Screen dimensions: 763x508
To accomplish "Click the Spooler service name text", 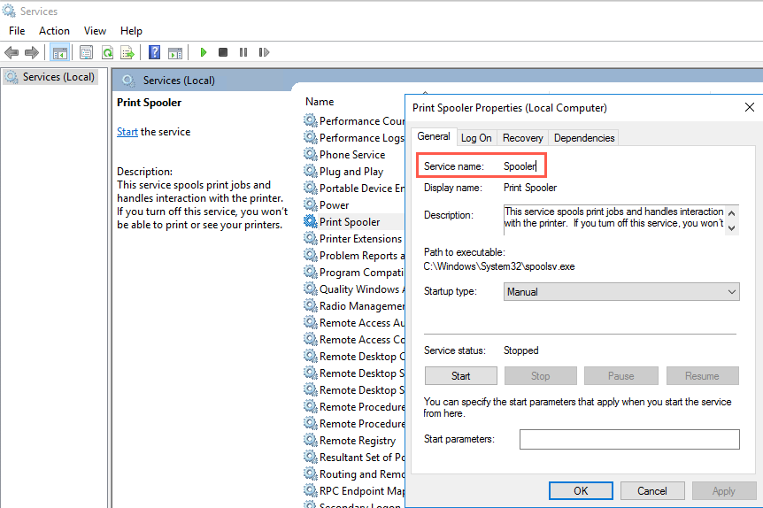I will tap(520, 166).
